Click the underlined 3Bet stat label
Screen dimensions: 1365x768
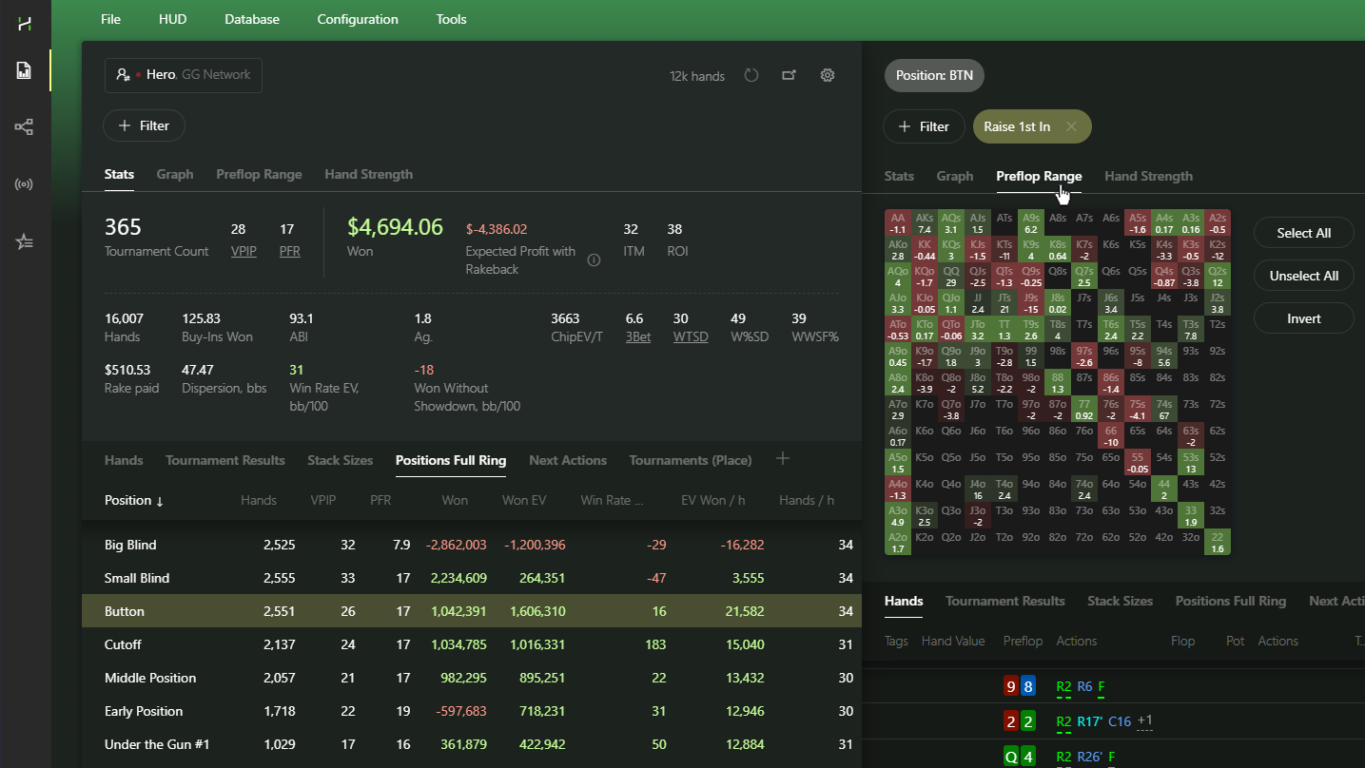pos(638,336)
